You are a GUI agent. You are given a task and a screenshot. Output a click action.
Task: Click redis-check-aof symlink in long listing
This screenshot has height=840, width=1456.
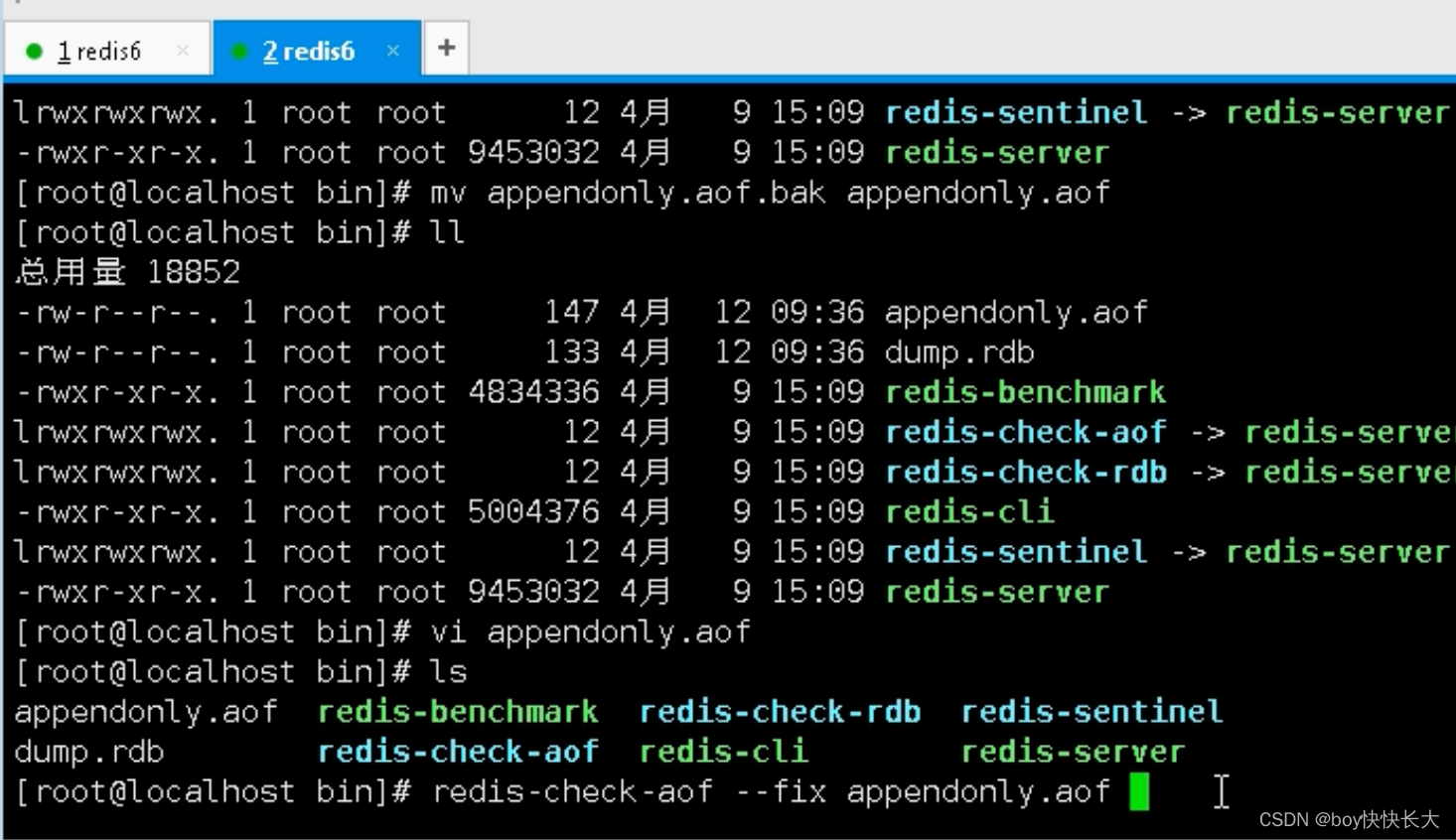(x=1025, y=432)
